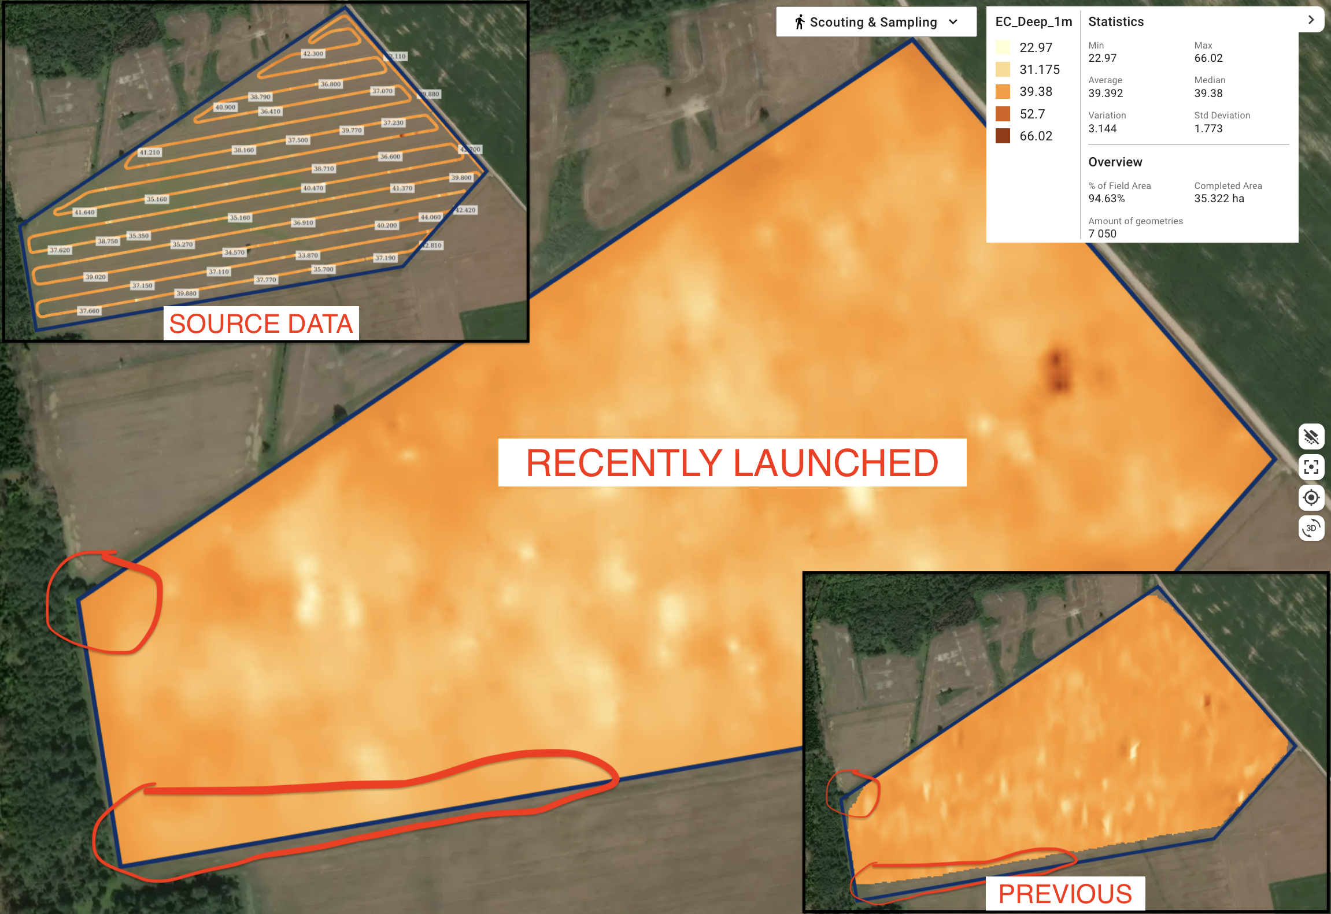Click the 52.7 legend color swatch

tap(1003, 114)
